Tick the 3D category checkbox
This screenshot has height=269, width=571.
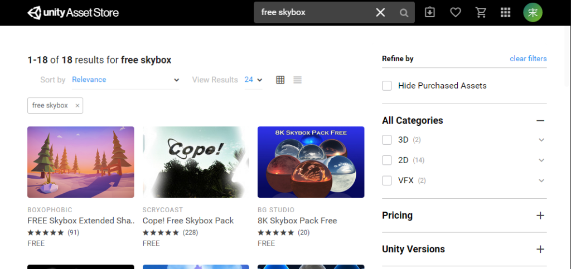[387, 140]
